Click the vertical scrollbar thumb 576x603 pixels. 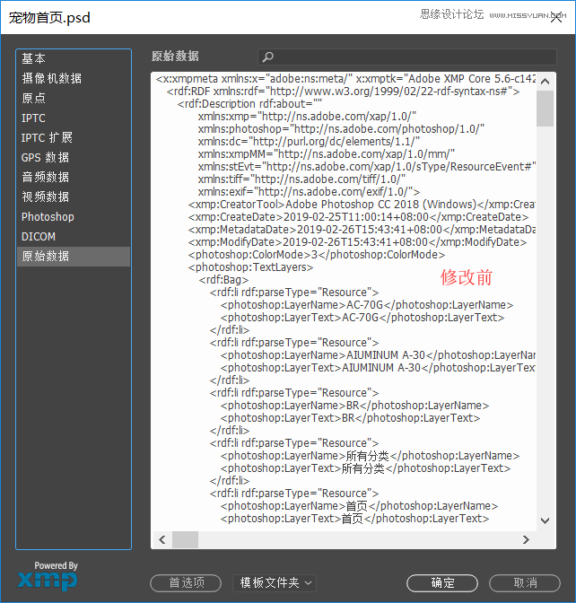coord(545,109)
